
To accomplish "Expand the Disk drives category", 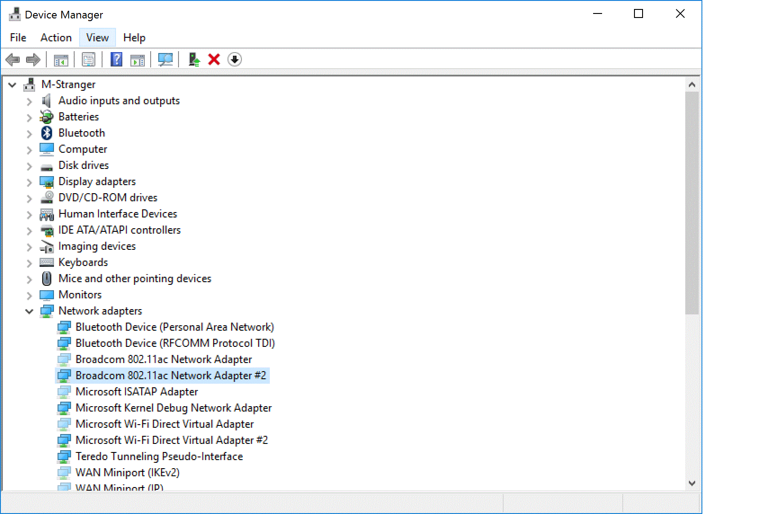I will pos(29,166).
